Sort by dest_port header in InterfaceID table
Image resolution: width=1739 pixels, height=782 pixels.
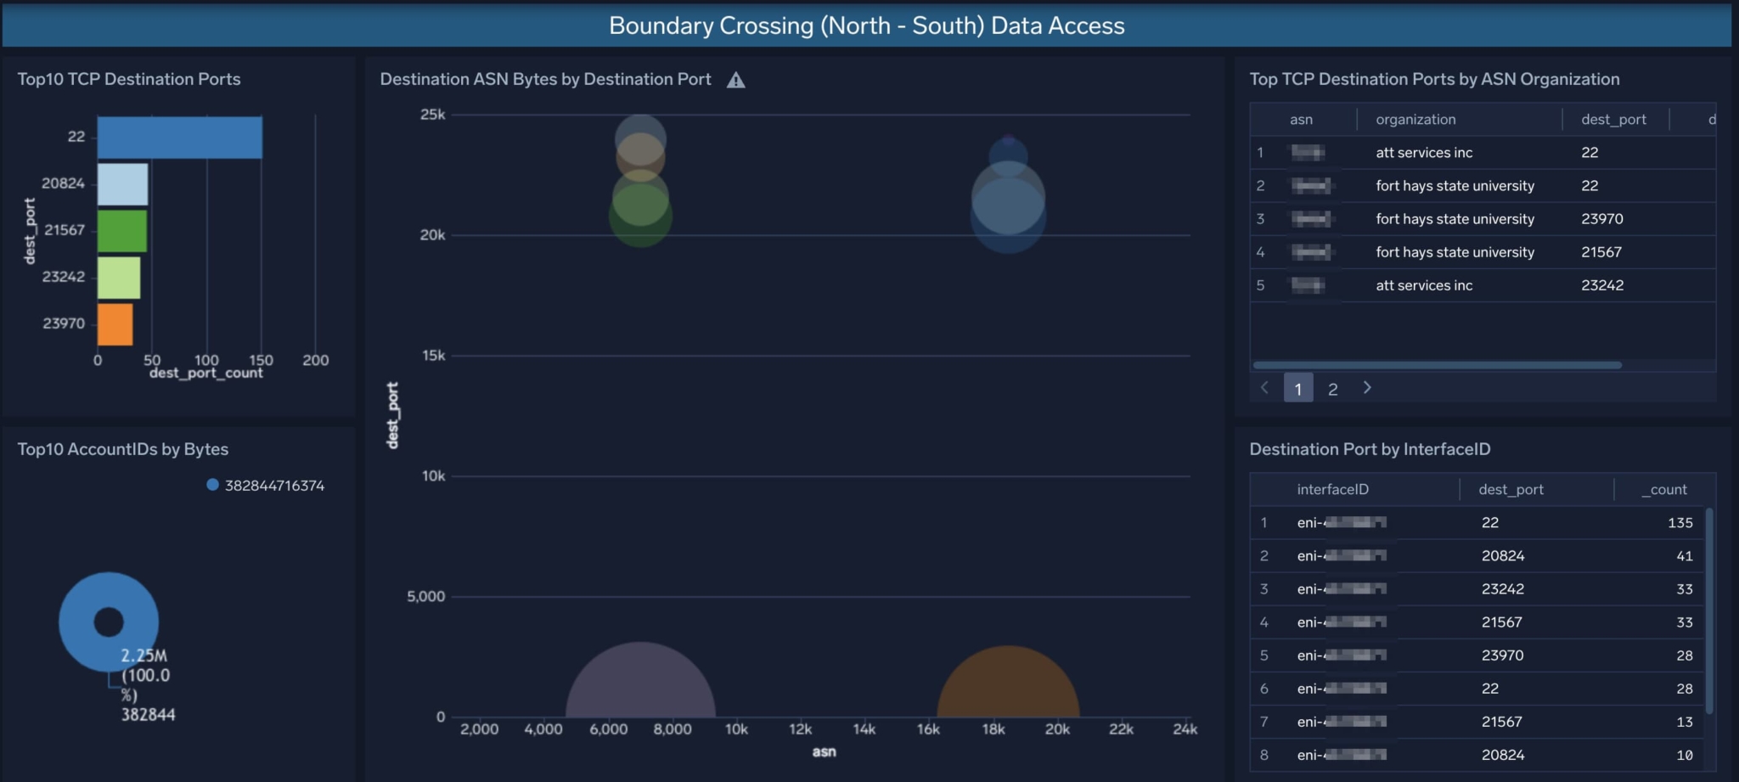pos(1511,490)
